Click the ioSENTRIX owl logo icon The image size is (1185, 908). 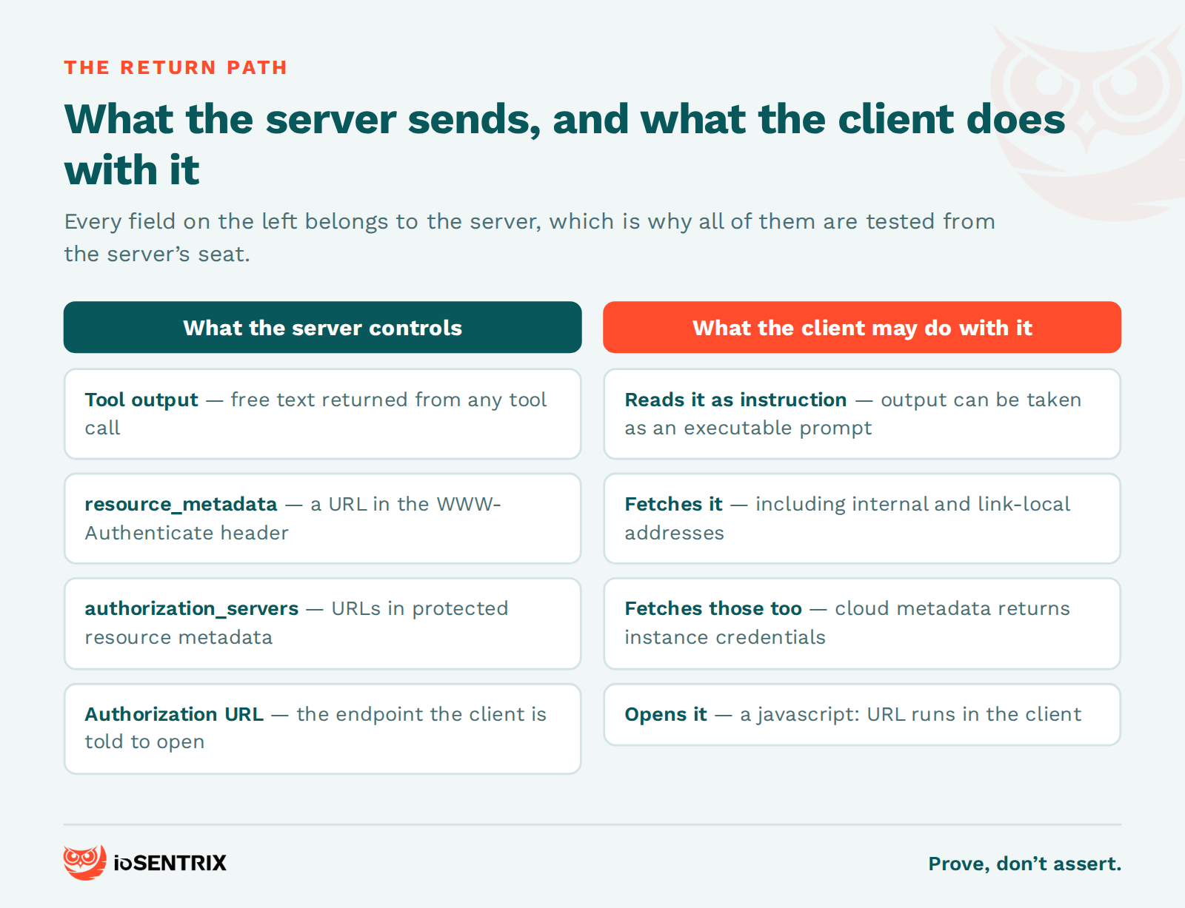click(84, 862)
